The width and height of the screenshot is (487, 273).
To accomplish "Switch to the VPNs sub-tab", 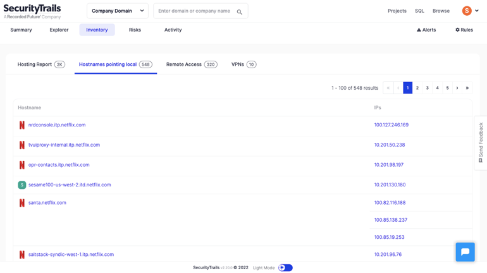I will (244, 64).
